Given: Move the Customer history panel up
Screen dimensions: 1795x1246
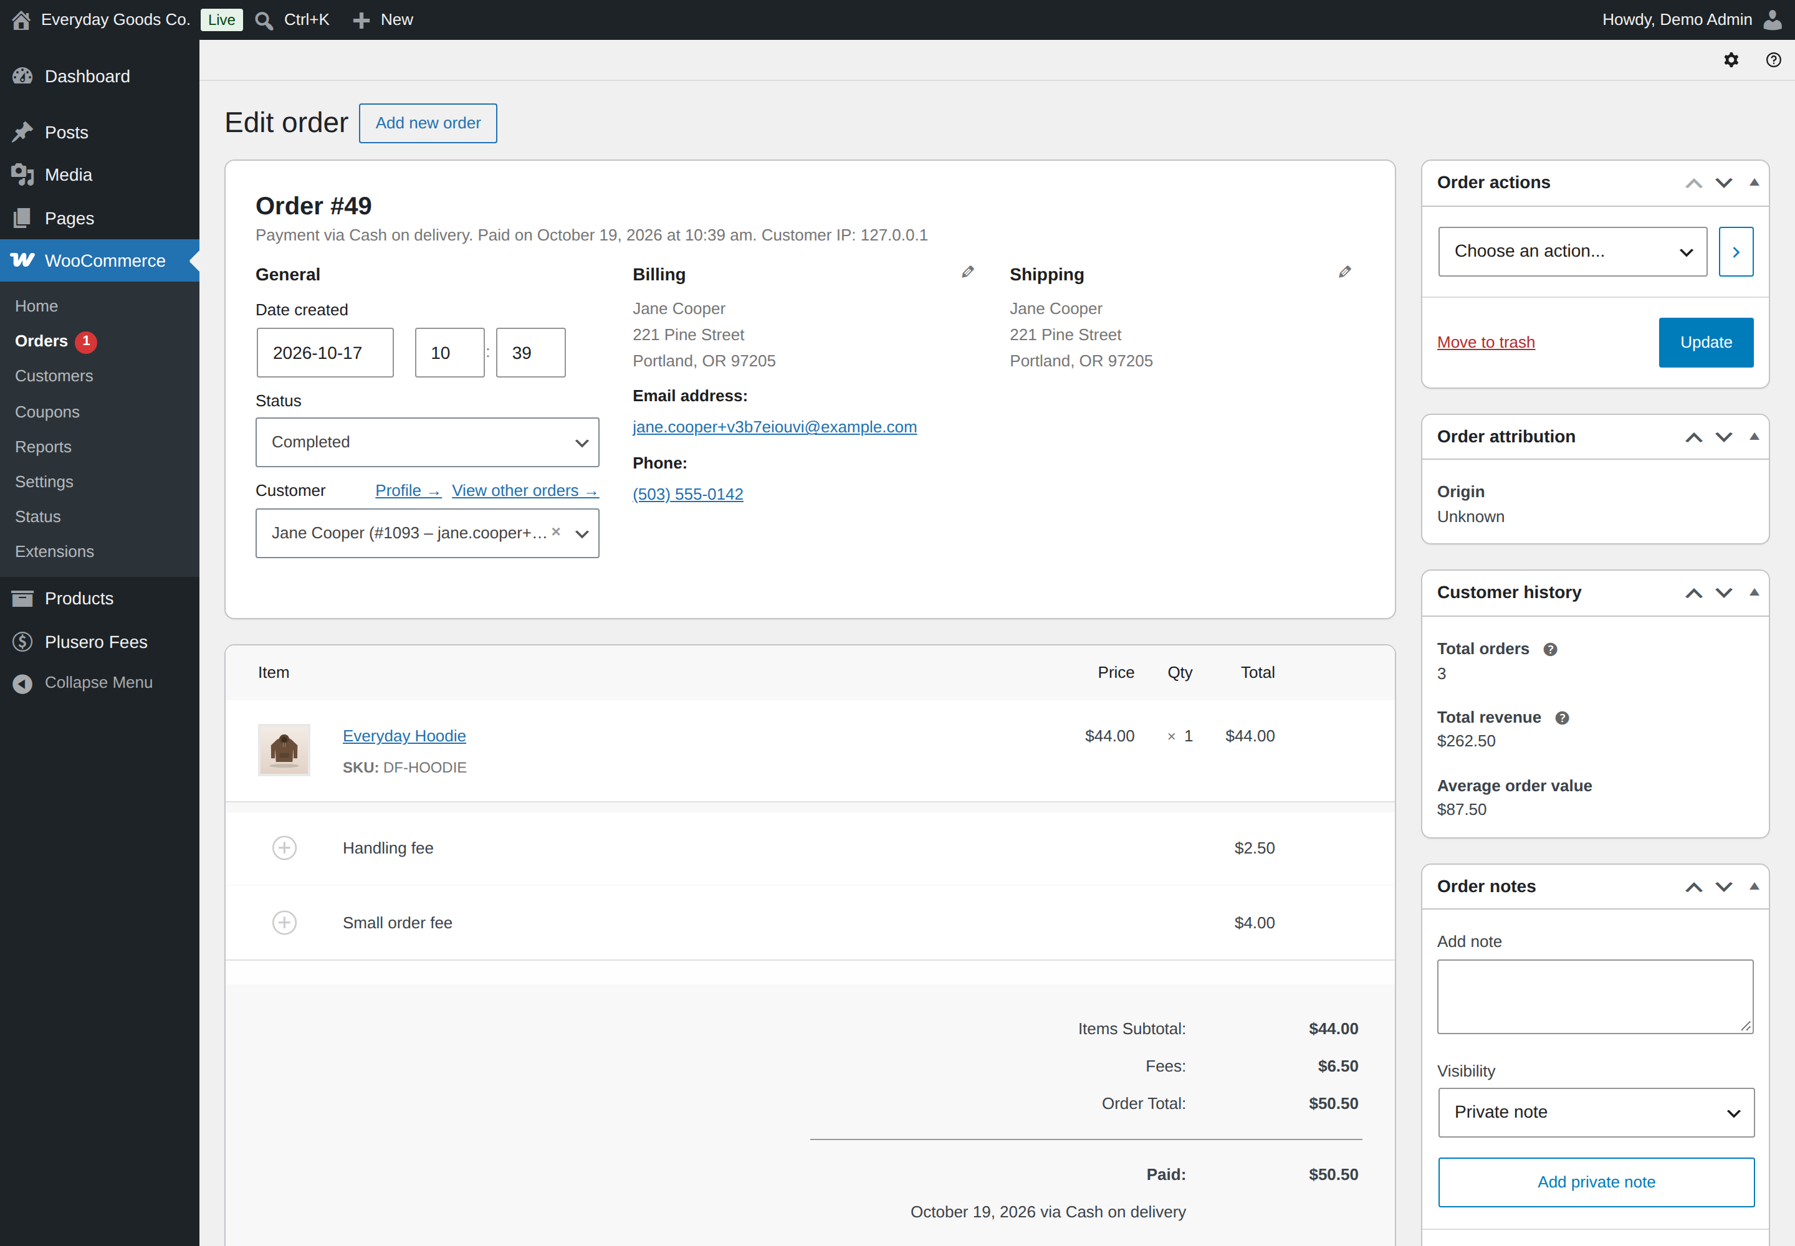Looking at the screenshot, I should tap(1693, 593).
